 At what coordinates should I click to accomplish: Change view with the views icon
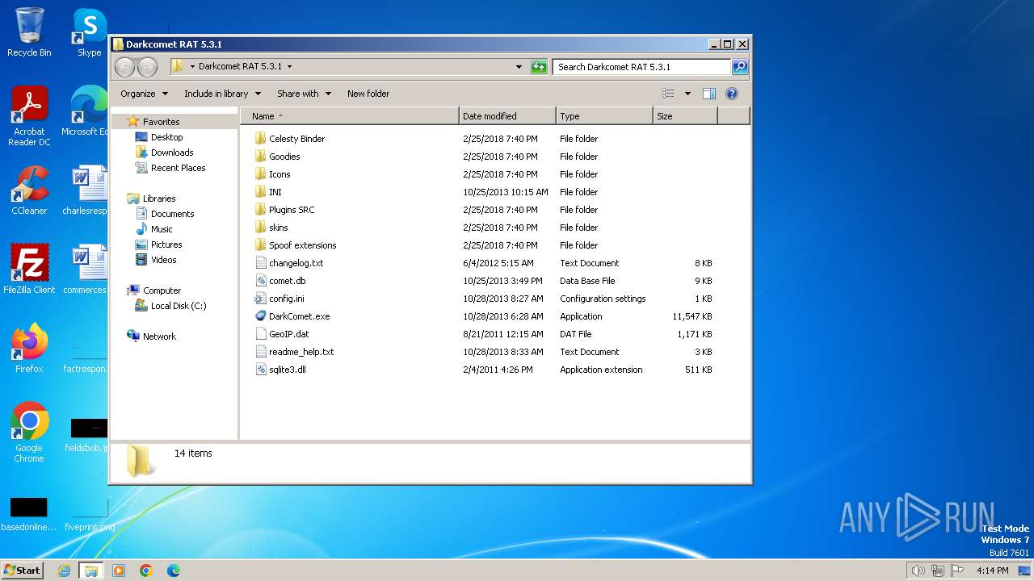point(667,94)
